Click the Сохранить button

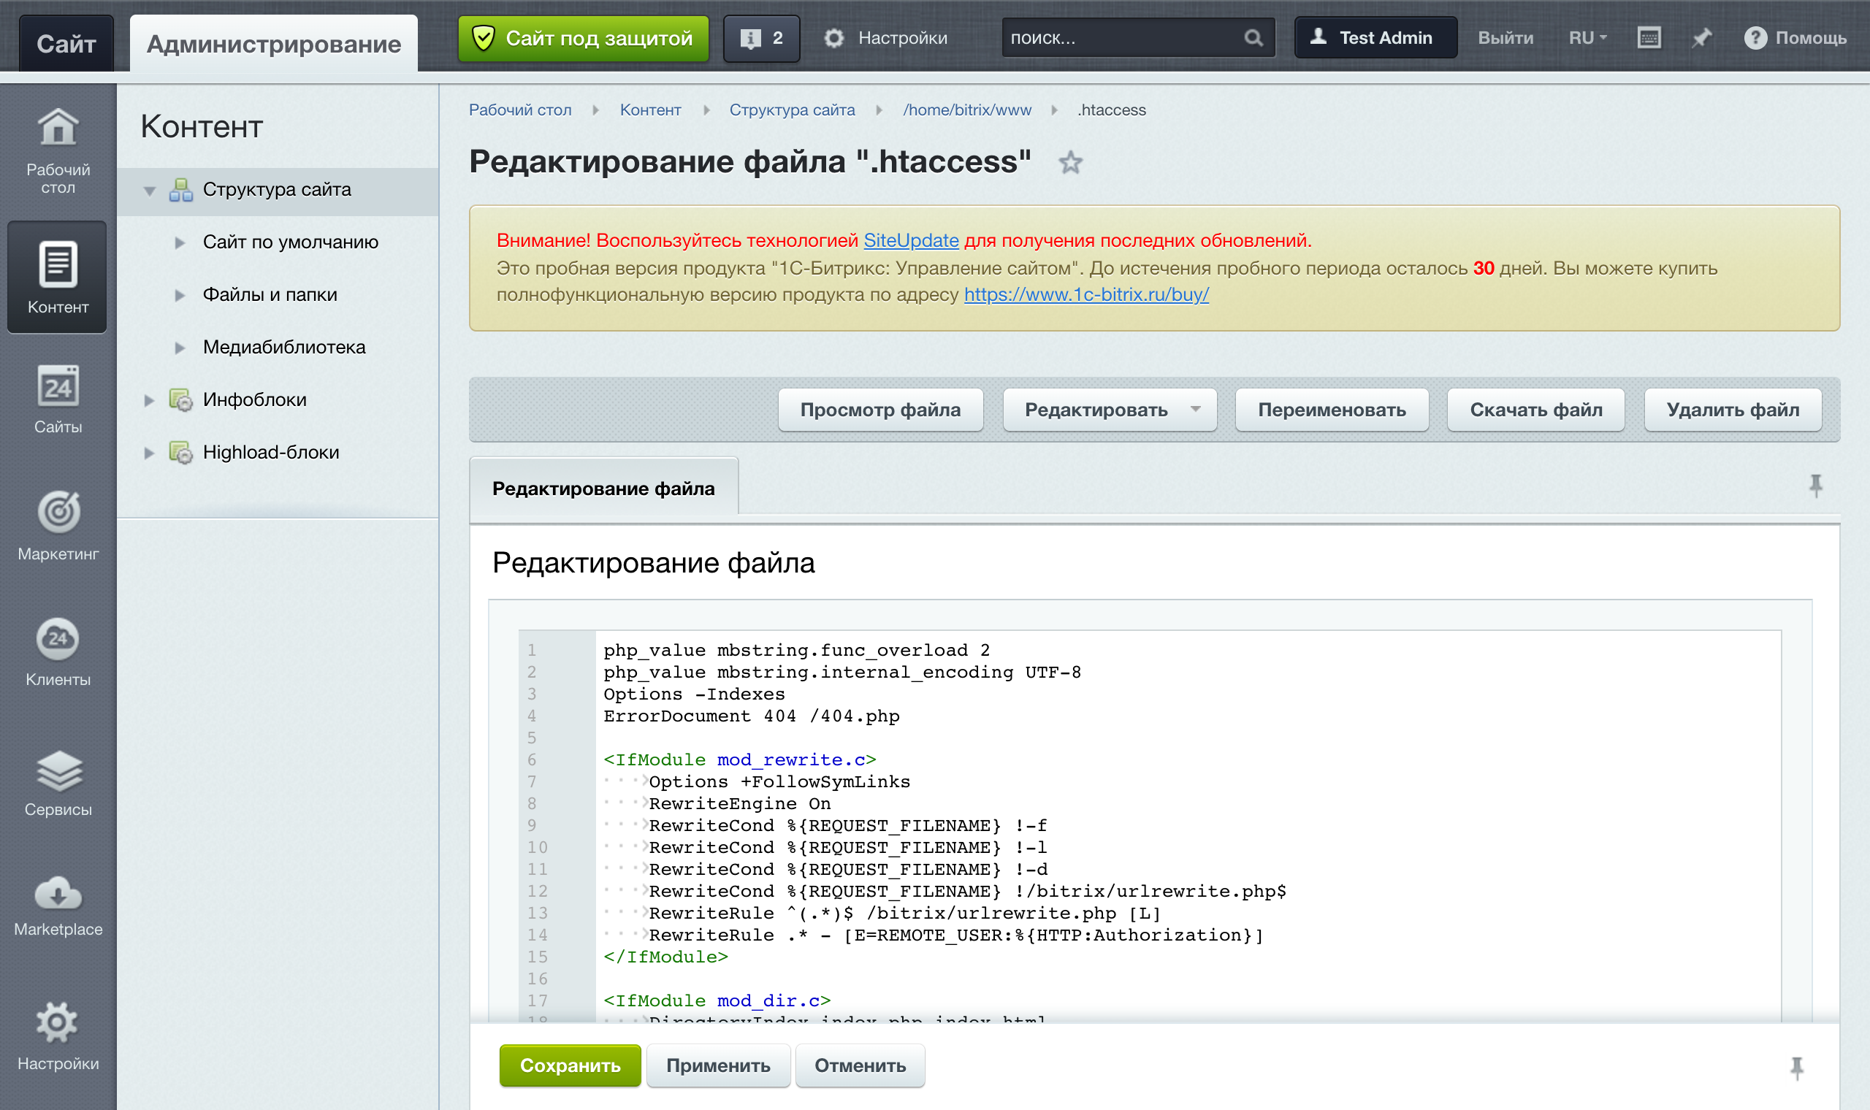point(570,1065)
